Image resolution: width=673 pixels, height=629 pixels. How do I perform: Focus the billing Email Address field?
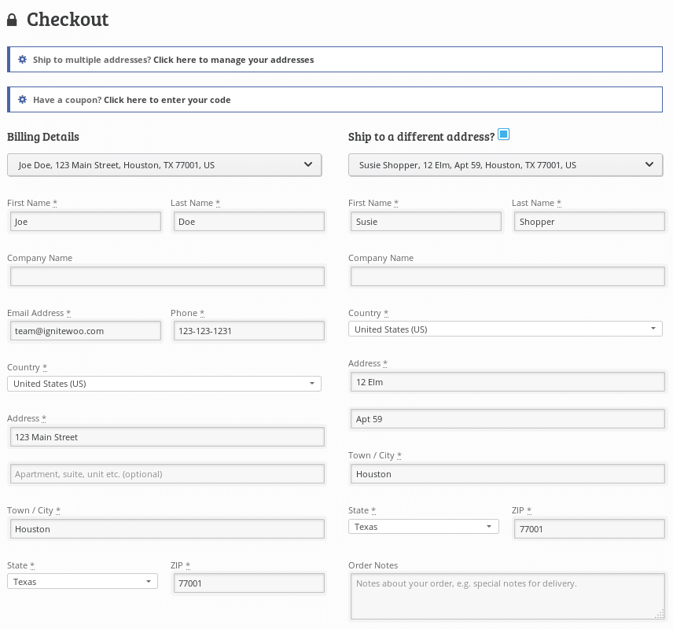point(86,330)
